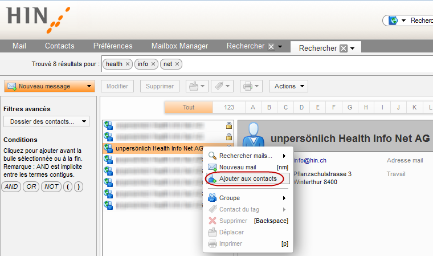The image size is (433, 256).
Task: Select the health search term bubble
Action: click(x=114, y=64)
